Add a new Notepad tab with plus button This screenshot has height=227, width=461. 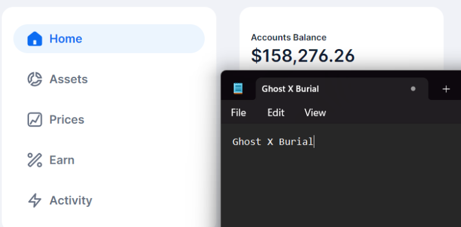pos(446,89)
